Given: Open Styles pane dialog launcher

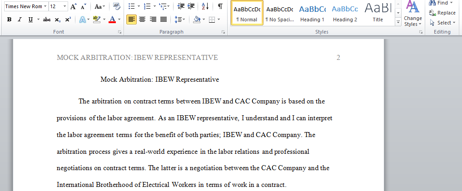Looking at the screenshot, I should pos(421,32).
